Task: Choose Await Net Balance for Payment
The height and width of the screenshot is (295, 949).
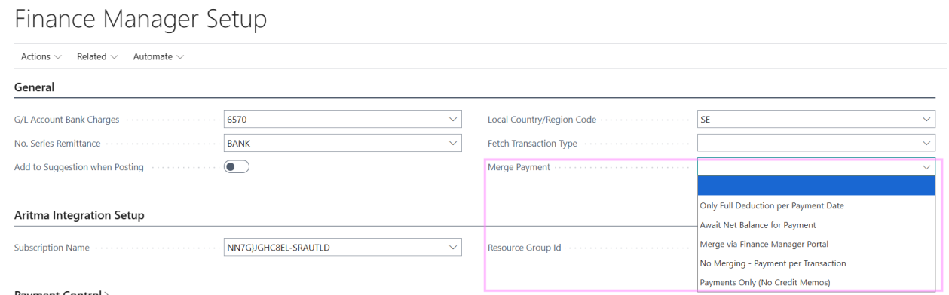Action: pyautogui.click(x=816, y=225)
